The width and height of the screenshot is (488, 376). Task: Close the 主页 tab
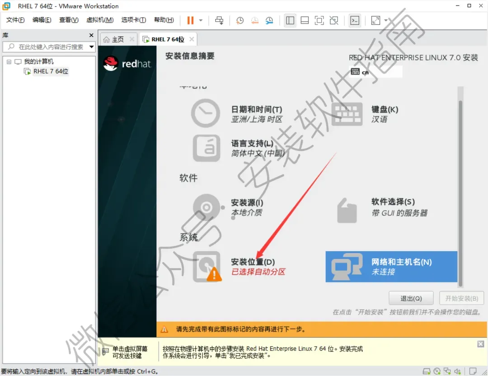(132, 39)
